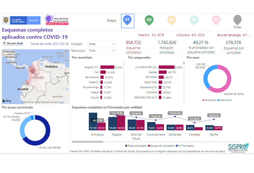Viewport: 254px width, 173px height.
Task: Click the 57,14 % Córdoba label
Action: pos(194,119)
